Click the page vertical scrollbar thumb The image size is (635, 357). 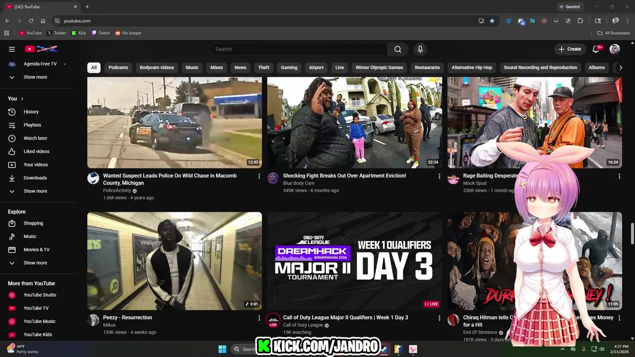coord(632,234)
